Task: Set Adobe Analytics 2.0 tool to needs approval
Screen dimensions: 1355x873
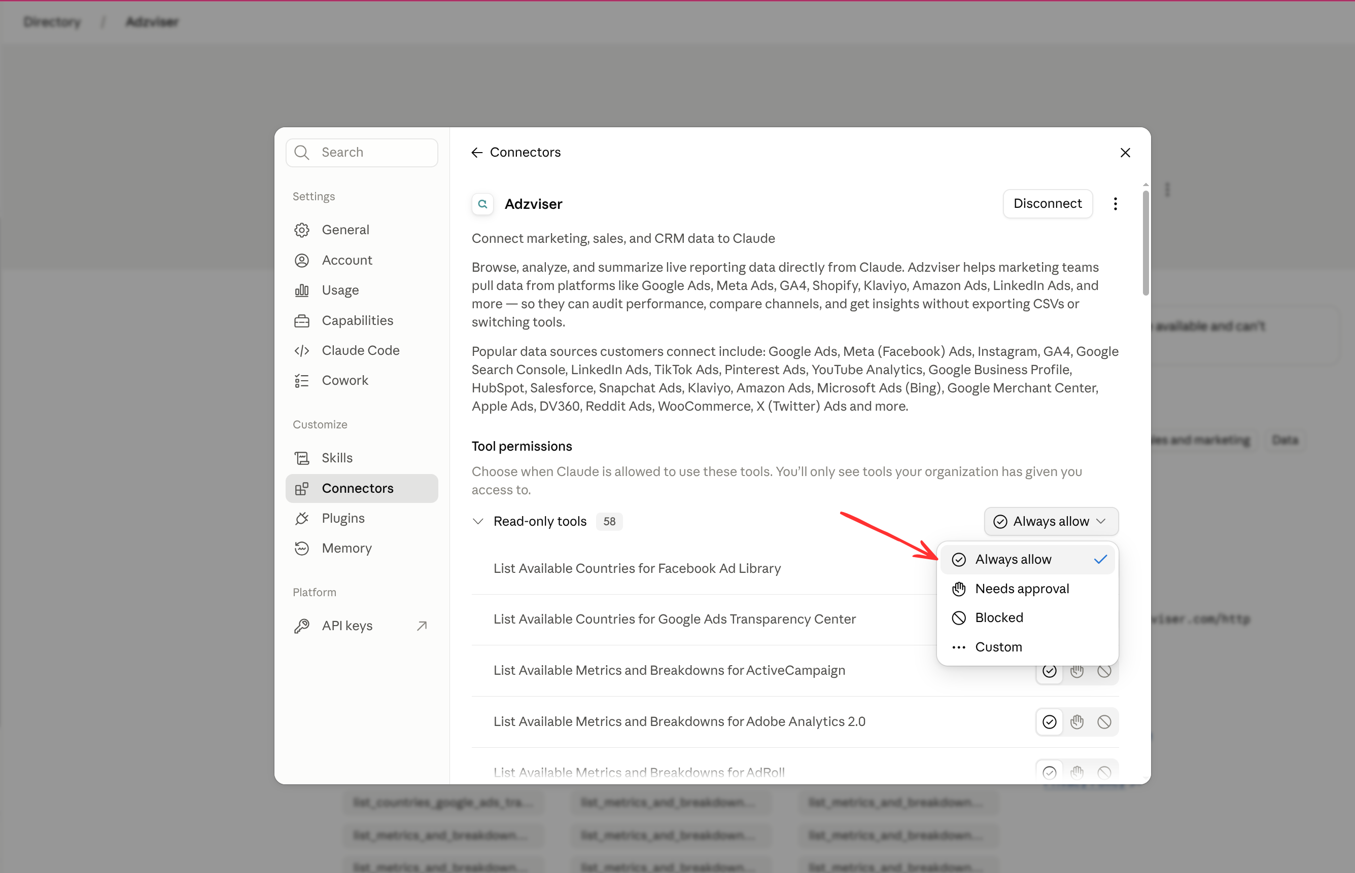Action: pos(1077,722)
